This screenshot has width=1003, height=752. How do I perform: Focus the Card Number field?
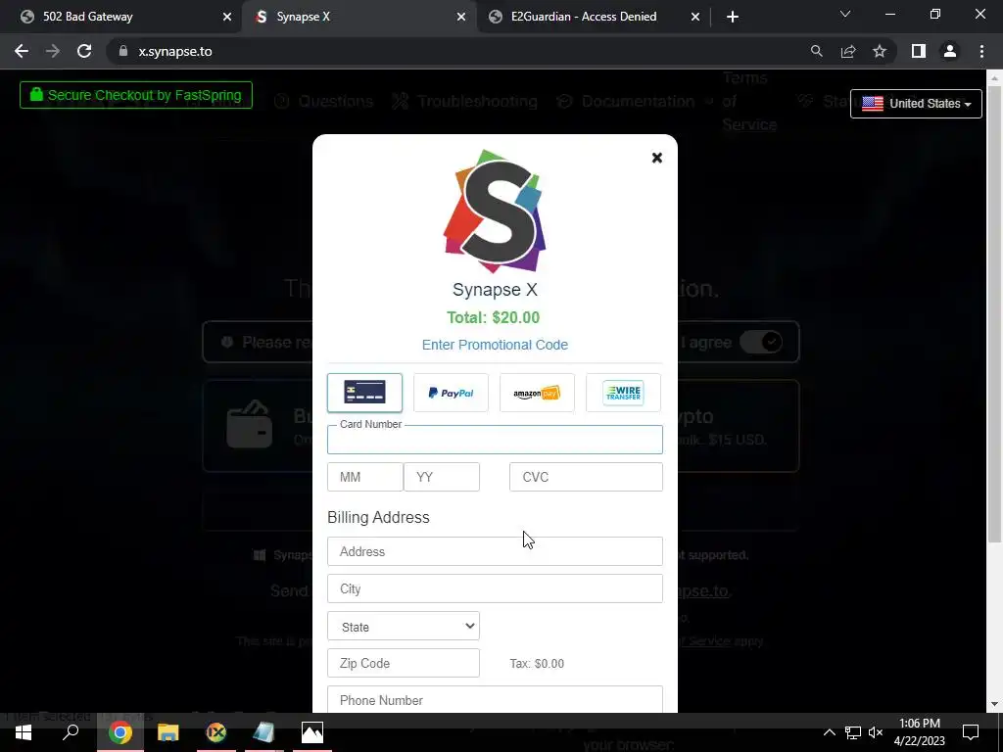[x=495, y=440]
